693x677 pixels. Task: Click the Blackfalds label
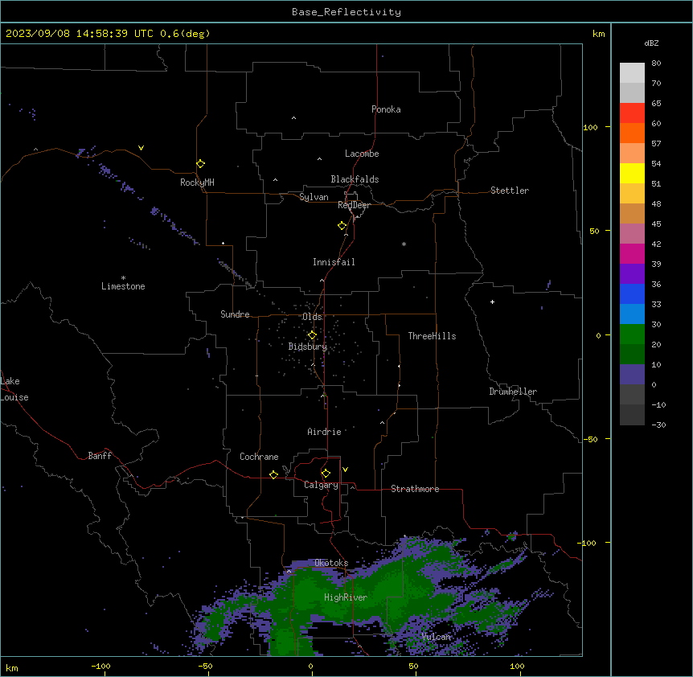355,179
